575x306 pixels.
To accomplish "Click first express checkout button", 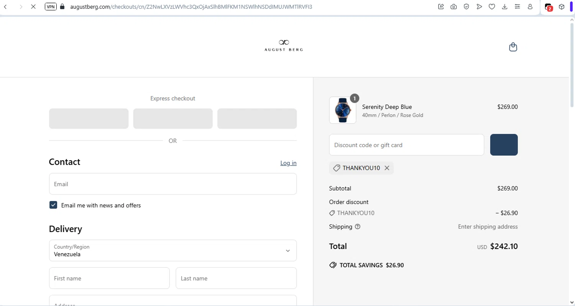I will coord(89,119).
